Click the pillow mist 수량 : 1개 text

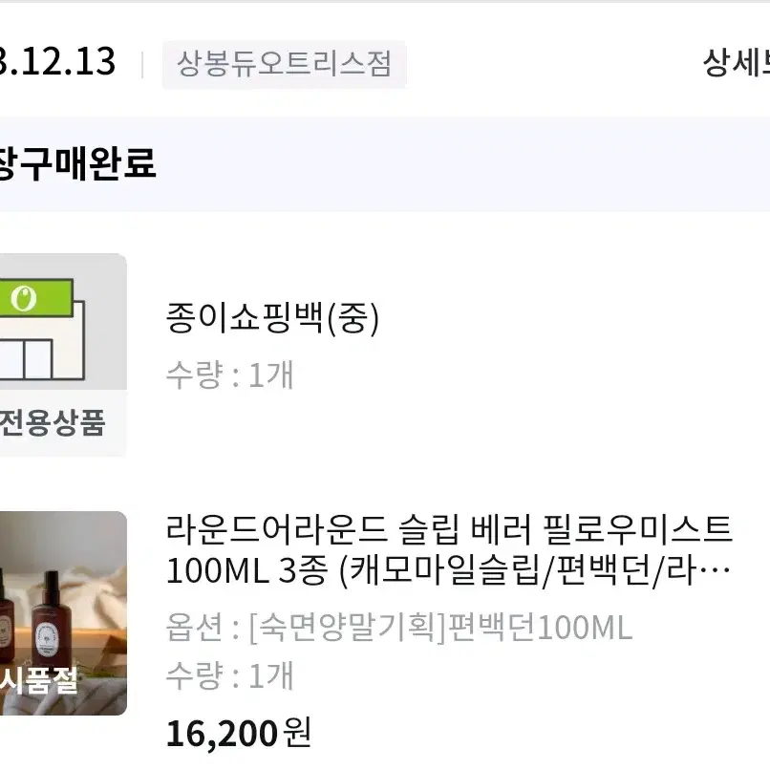pyautogui.click(x=229, y=675)
